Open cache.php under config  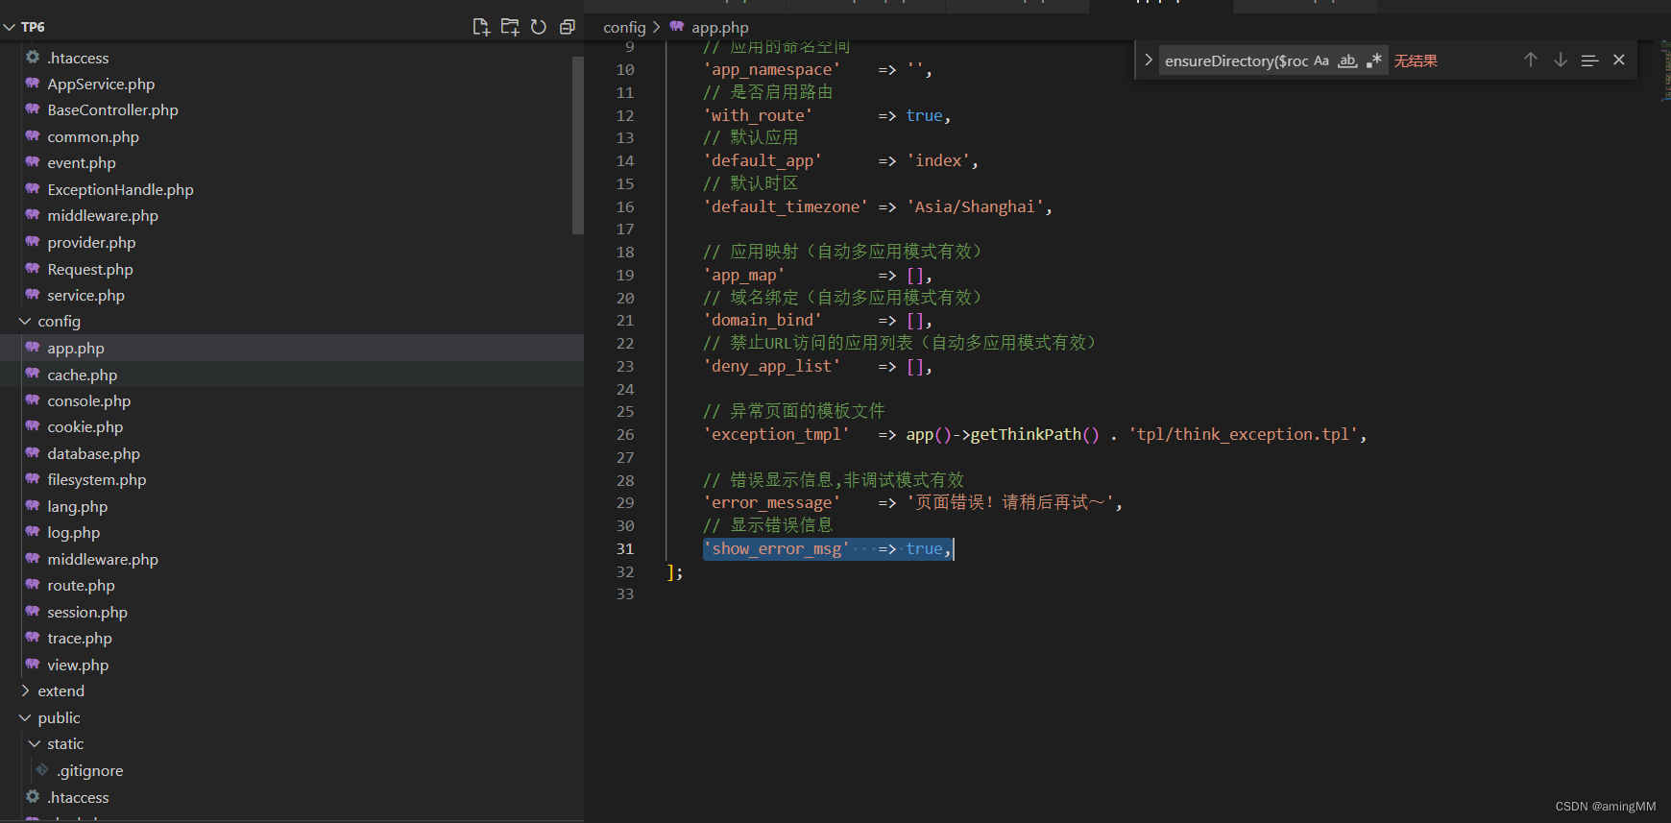click(83, 375)
